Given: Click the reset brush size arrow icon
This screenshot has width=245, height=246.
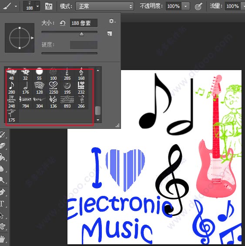Looking at the screenshot, I should coord(63,23).
